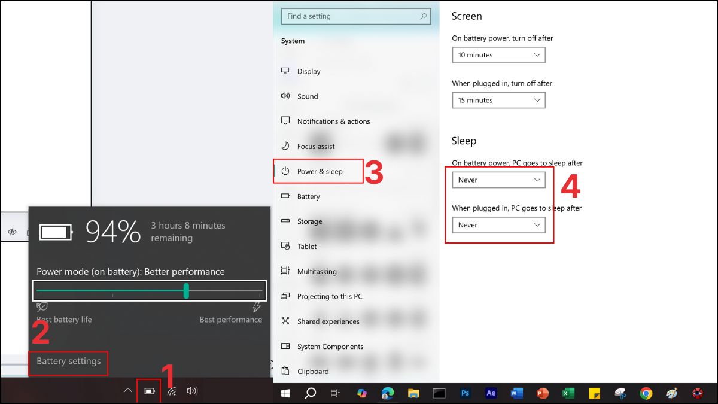Launch After Effects from the taskbar
This screenshot has width=718, height=404.
point(491,393)
